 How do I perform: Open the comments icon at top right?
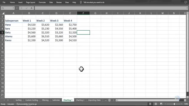(x=186, y=2)
